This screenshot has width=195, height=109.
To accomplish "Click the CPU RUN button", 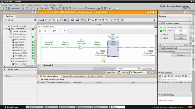I will (181, 31).
